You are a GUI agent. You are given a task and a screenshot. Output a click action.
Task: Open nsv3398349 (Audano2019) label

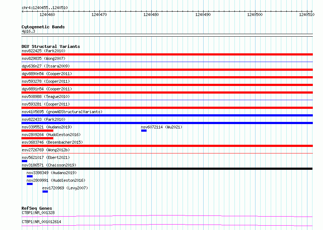pyautogui.click(x=52, y=173)
